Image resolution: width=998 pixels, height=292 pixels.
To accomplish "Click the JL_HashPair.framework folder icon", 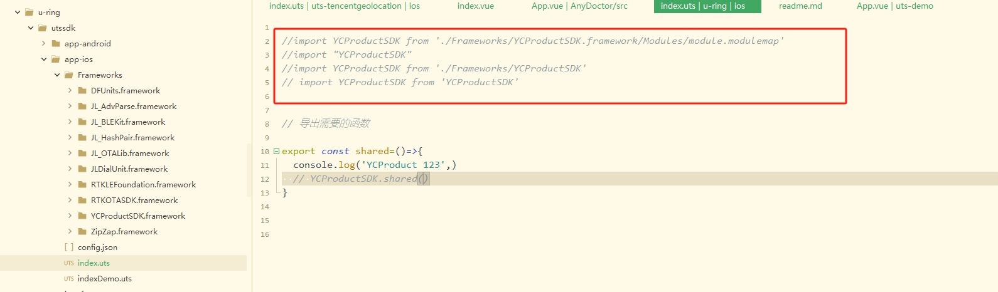I will coord(82,137).
